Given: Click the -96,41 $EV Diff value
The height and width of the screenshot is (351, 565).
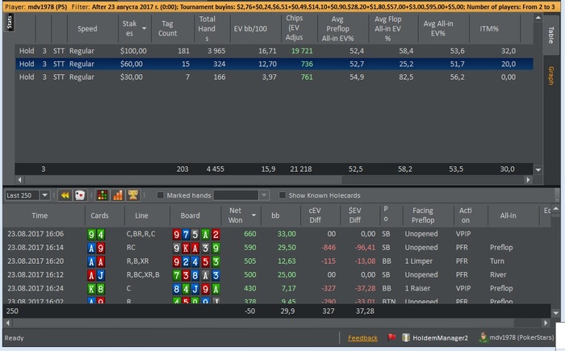Looking at the screenshot, I should pos(363,248).
